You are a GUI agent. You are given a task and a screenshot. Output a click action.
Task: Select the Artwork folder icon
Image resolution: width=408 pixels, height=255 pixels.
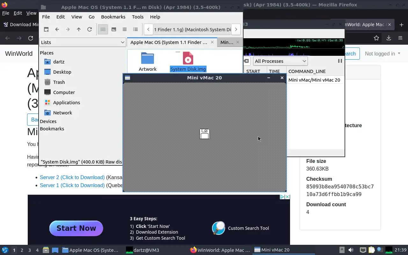tap(148, 58)
